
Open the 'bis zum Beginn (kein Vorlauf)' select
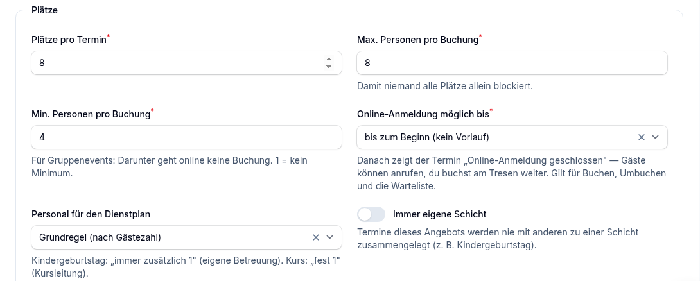coord(512,137)
